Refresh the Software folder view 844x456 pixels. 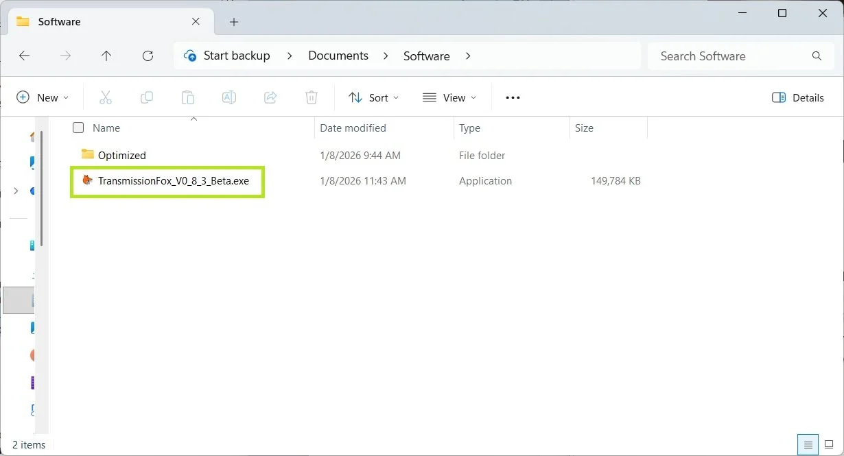pyautogui.click(x=148, y=56)
